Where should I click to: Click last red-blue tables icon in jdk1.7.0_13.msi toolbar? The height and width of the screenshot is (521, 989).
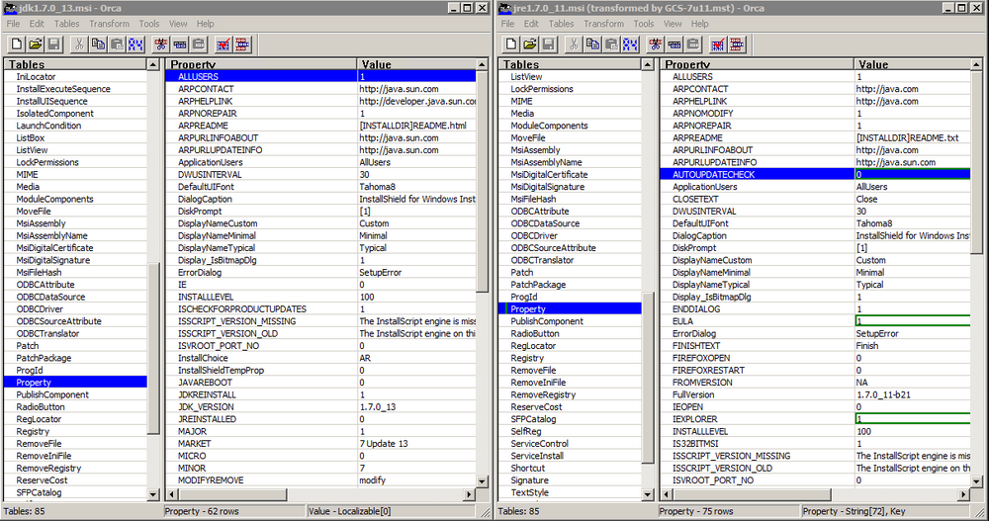pyautogui.click(x=242, y=44)
